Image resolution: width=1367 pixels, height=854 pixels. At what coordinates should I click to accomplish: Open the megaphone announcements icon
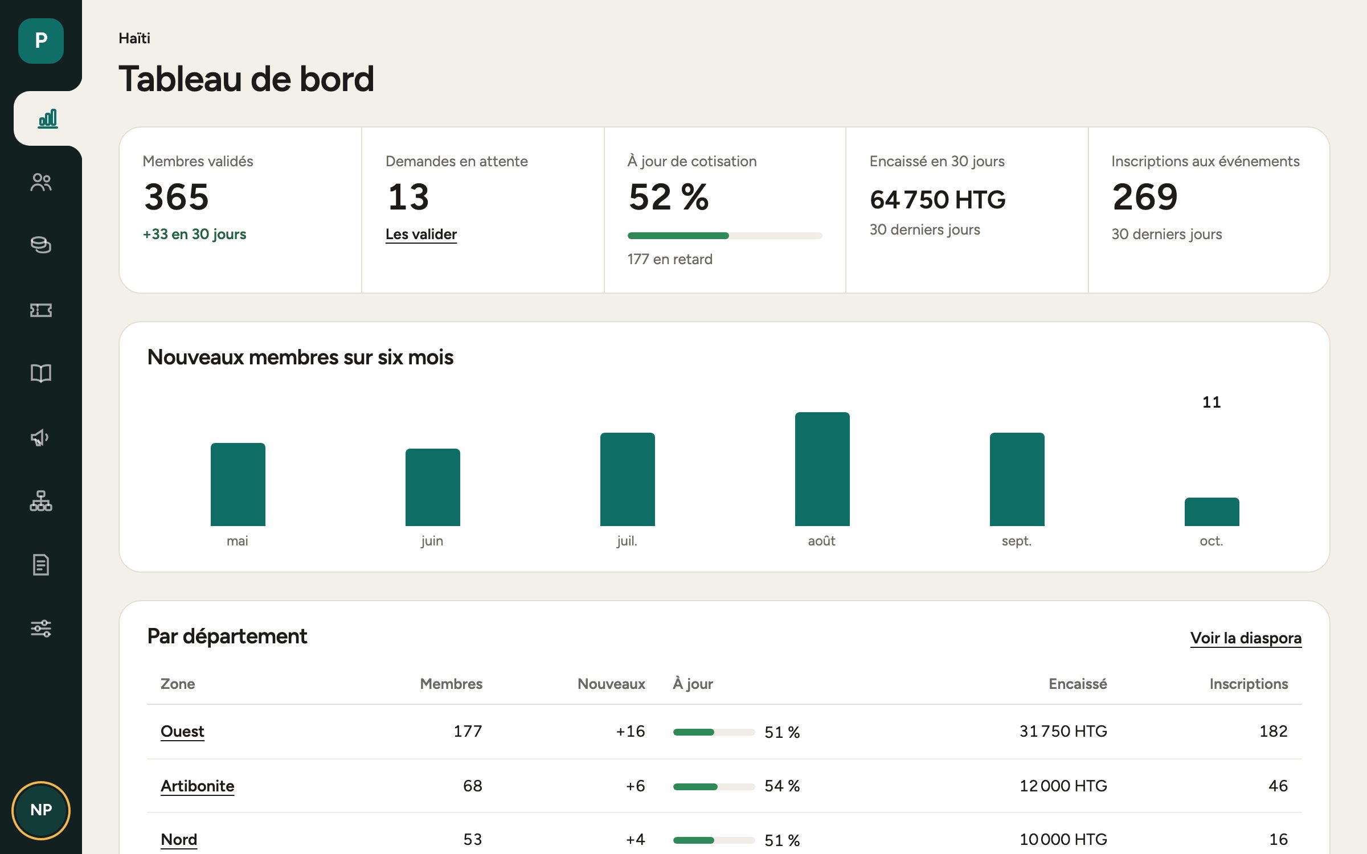(41, 437)
